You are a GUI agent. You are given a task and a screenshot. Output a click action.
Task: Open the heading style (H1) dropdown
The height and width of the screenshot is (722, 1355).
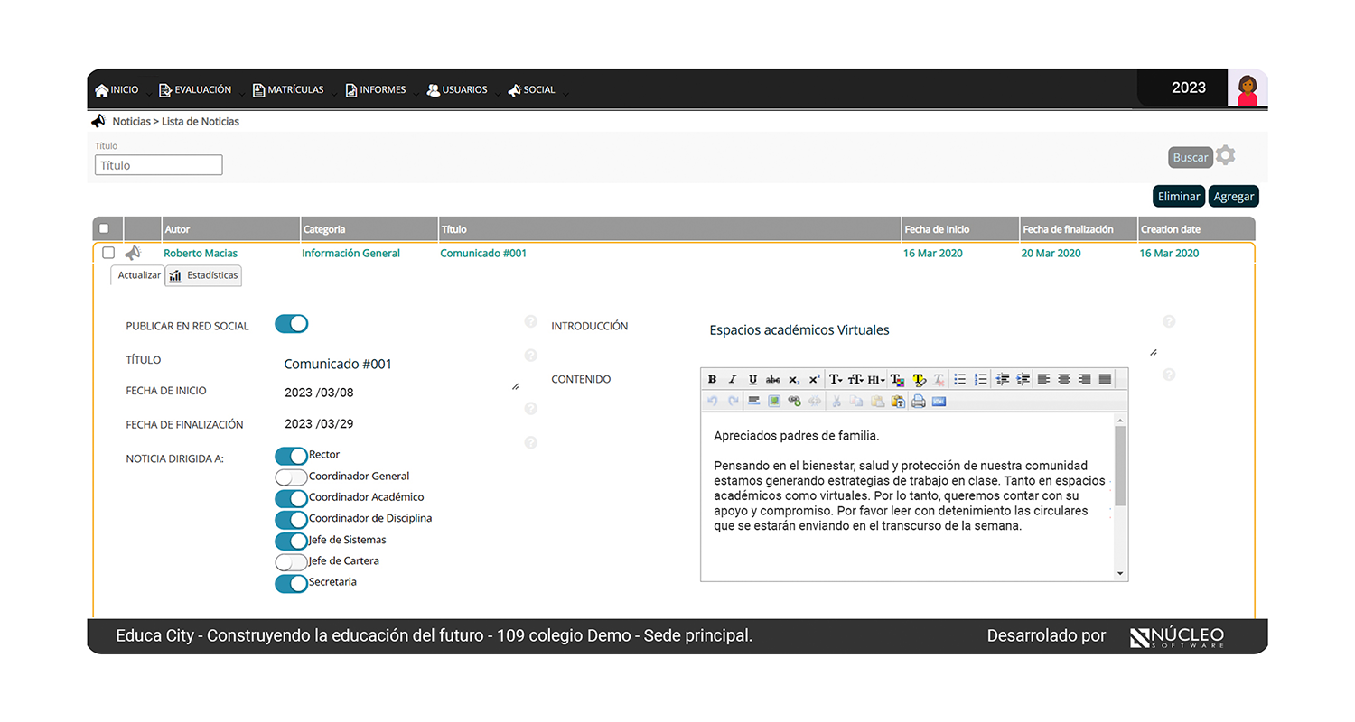tap(876, 380)
